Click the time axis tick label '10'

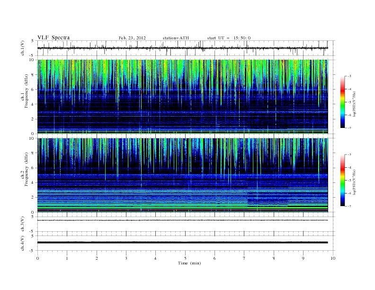[x=333, y=258]
